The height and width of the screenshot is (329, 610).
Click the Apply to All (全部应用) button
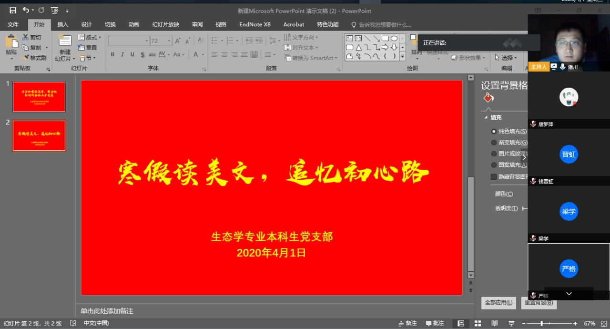pos(498,302)
